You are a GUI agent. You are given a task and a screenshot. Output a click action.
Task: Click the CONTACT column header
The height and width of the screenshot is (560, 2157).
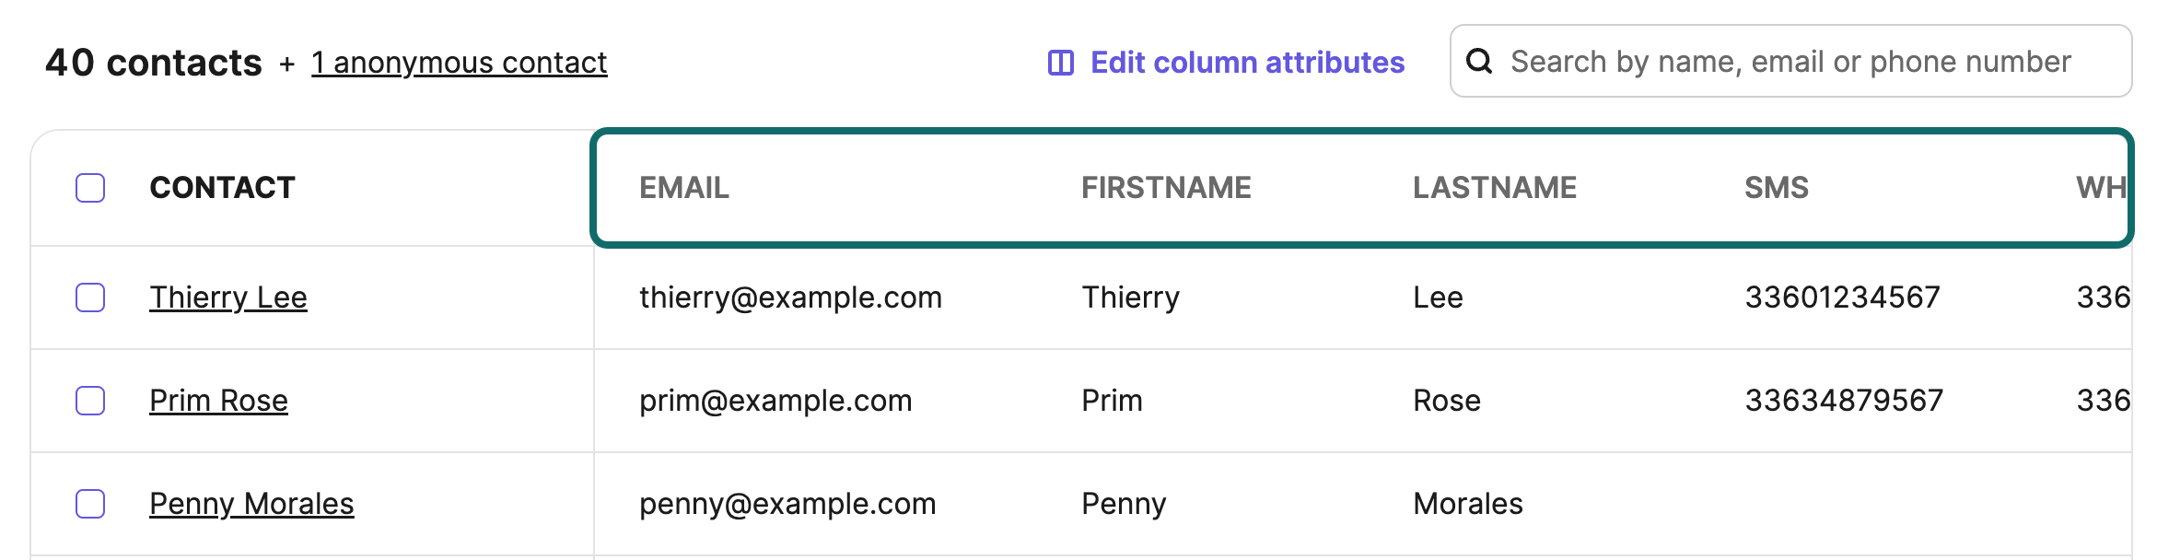(222, 188)
